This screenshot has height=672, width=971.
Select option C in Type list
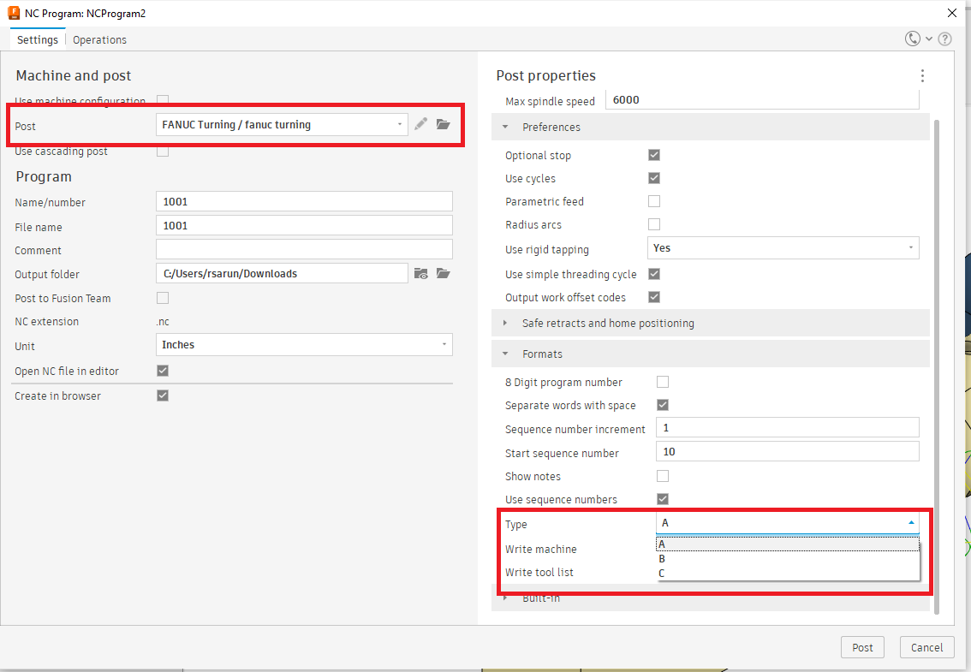(662, 574)
